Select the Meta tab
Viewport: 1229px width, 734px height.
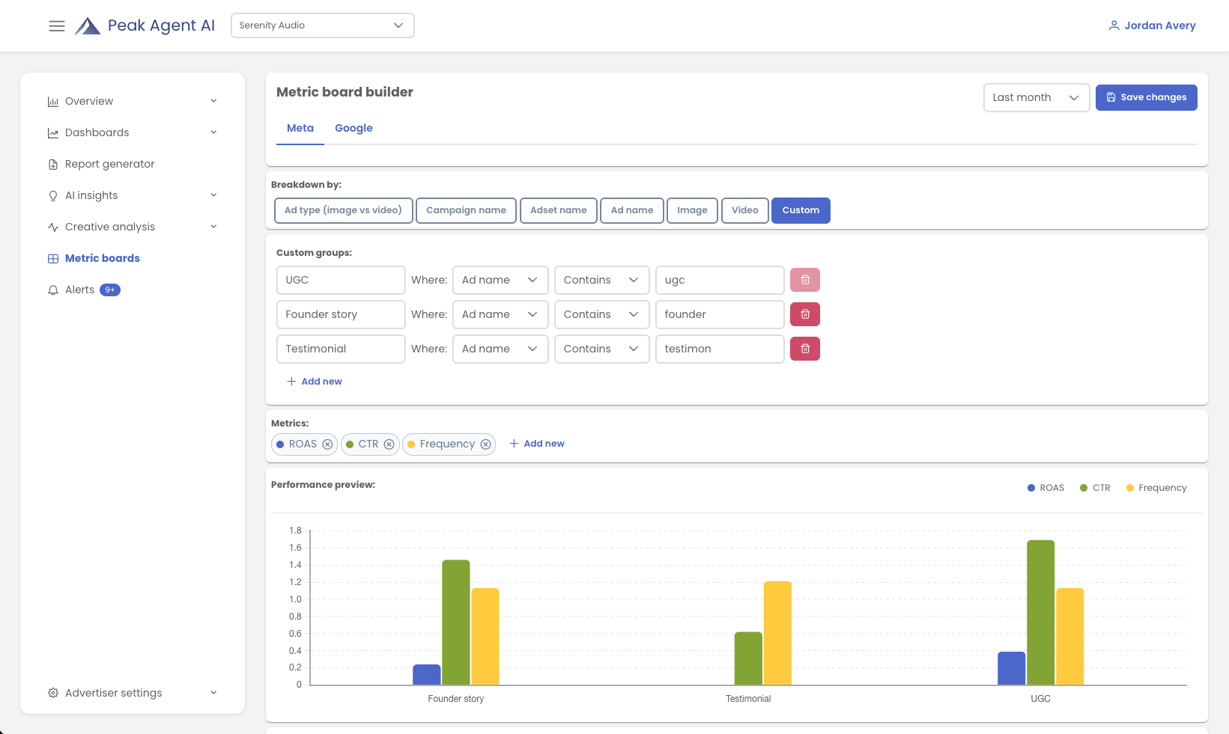(x=300, y=128)
